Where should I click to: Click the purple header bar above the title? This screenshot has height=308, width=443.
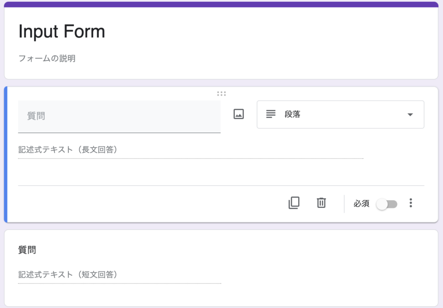[221, 4]
